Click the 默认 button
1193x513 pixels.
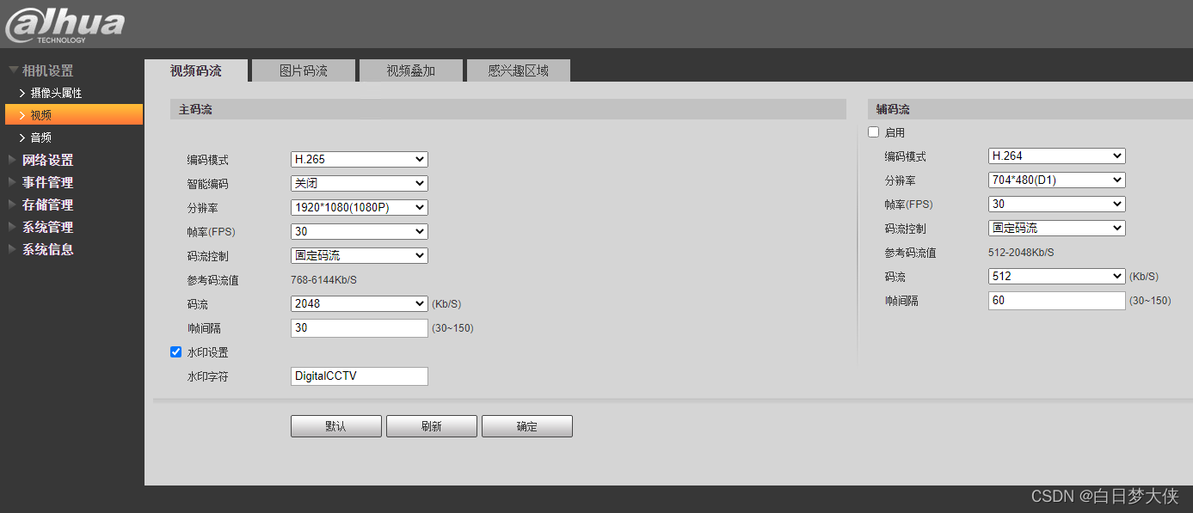[336, 426]
